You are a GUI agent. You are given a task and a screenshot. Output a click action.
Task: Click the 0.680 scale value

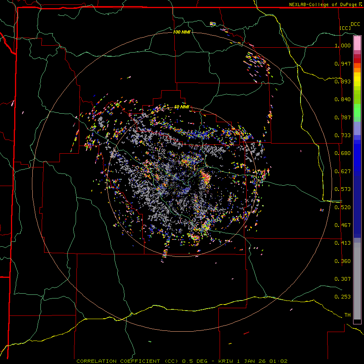(343, 153)
